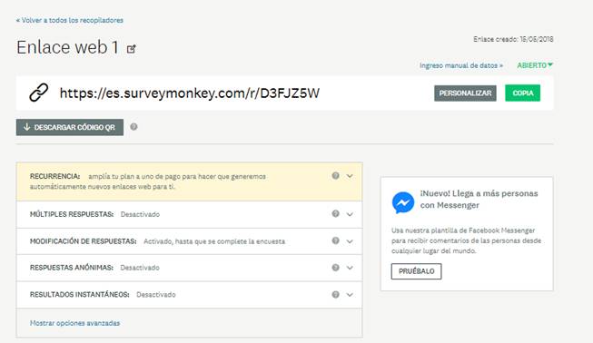Click the PERSONALIZAR button
Screen dimensions: 593x343
(x=465, y=93)
